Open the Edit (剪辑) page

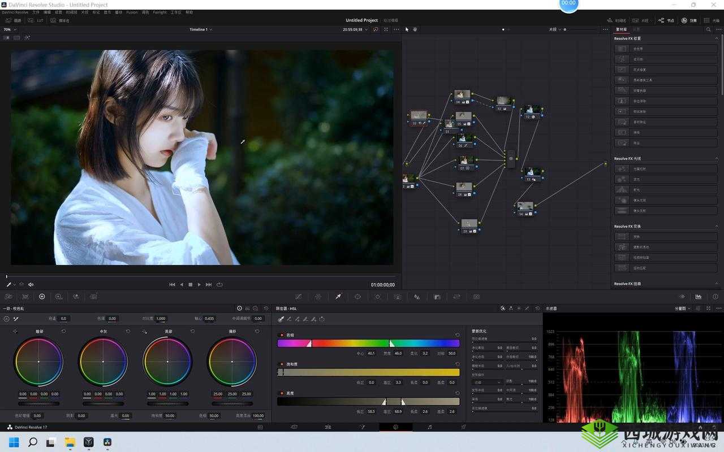coord(328,427)
